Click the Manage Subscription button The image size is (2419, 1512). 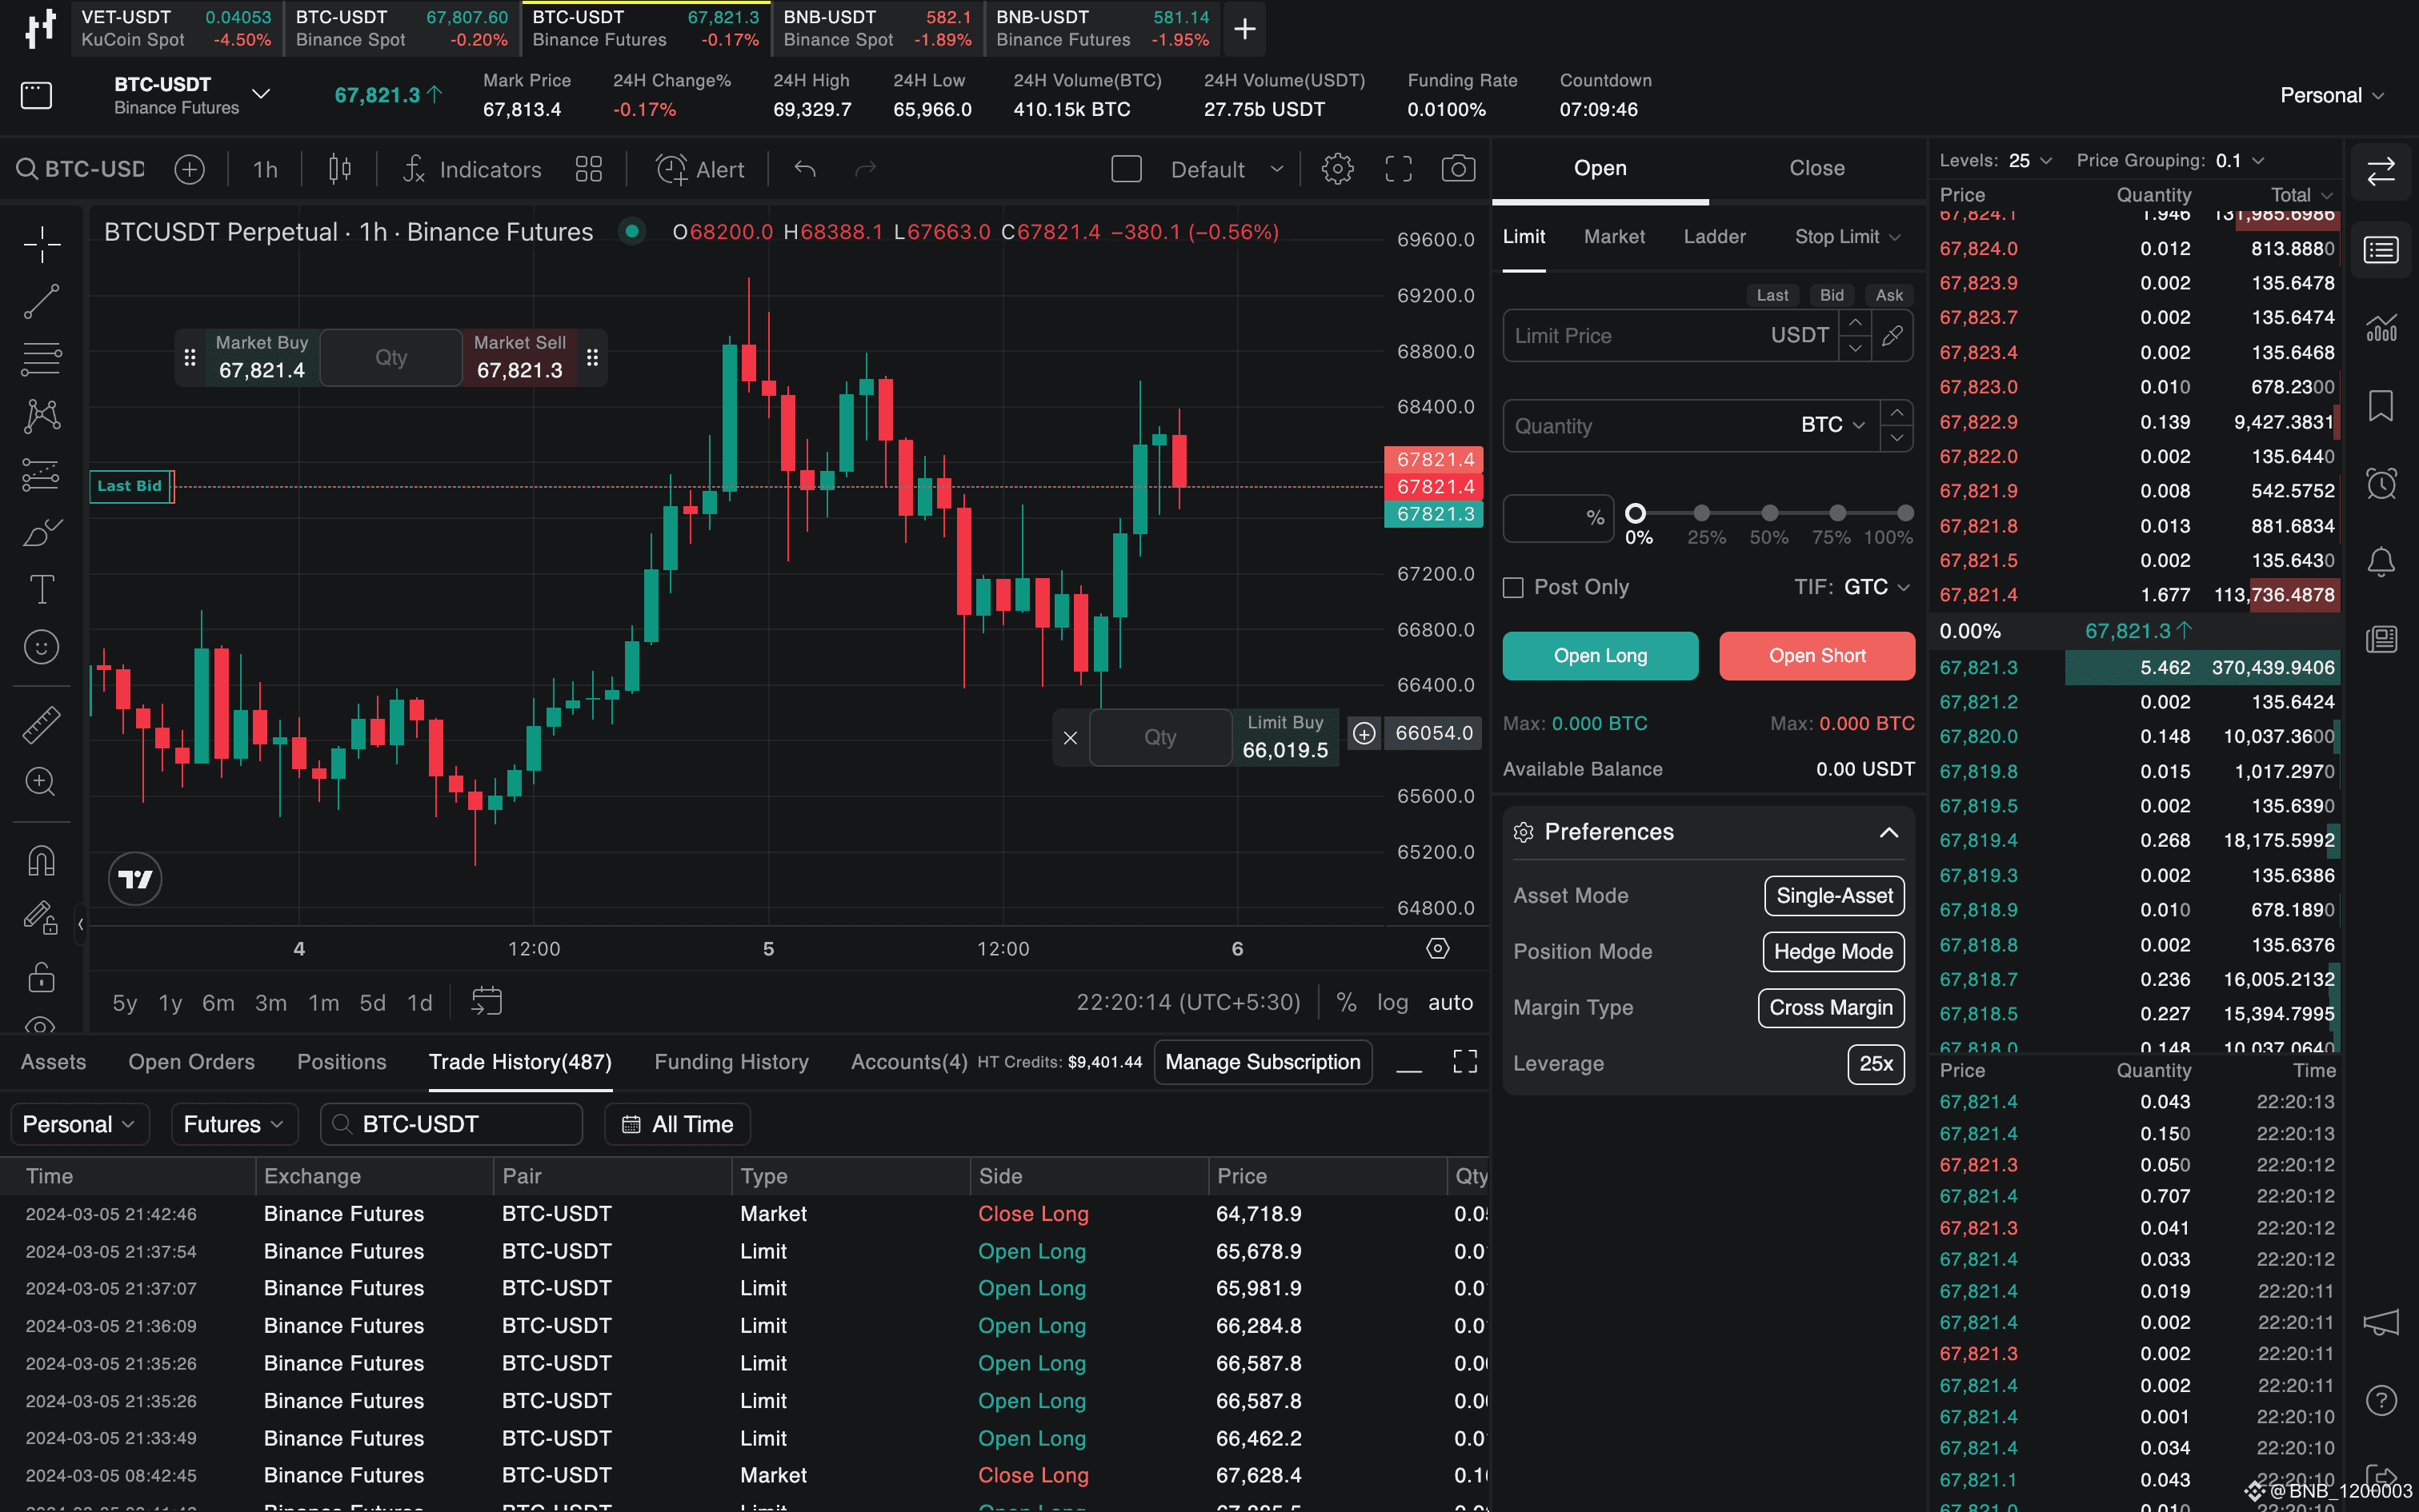(1262, 1062)
